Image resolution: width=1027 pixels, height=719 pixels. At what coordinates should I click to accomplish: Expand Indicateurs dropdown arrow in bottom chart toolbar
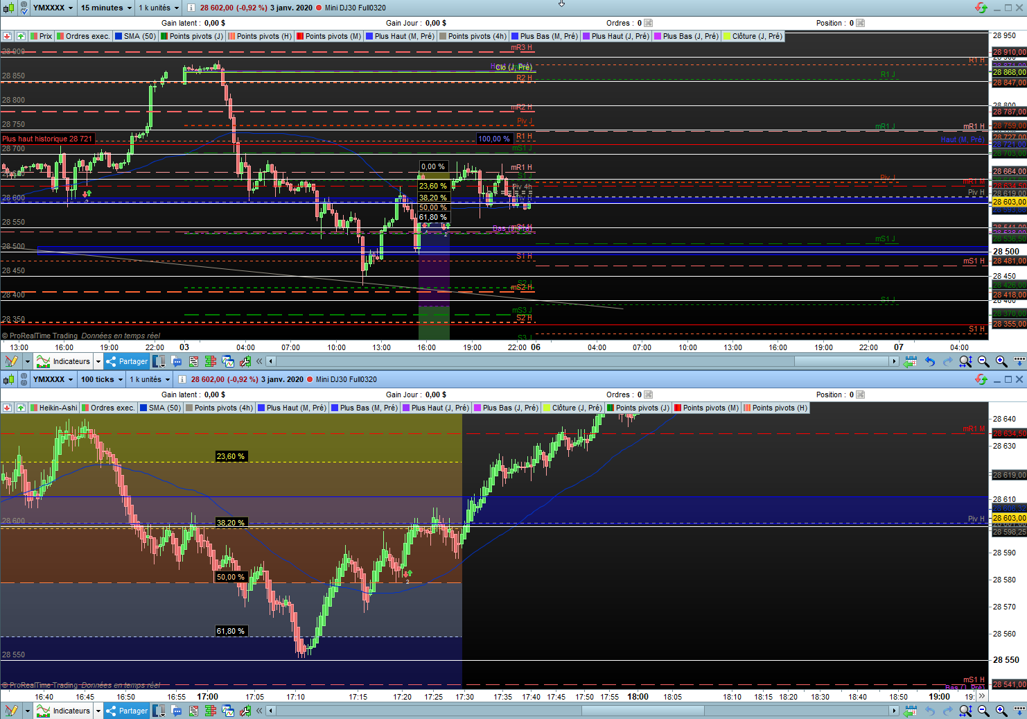98,711
